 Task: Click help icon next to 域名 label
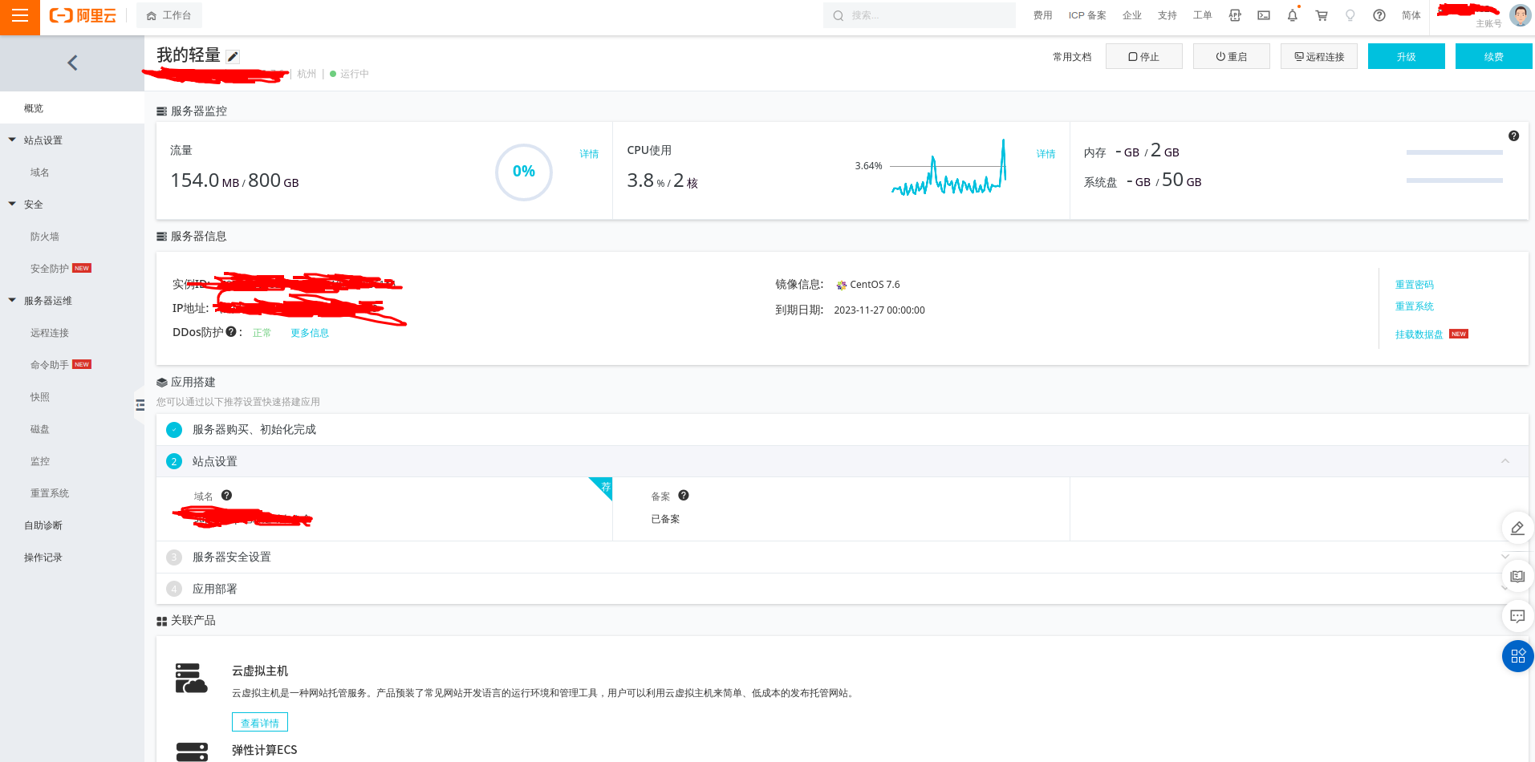(227, 496)
